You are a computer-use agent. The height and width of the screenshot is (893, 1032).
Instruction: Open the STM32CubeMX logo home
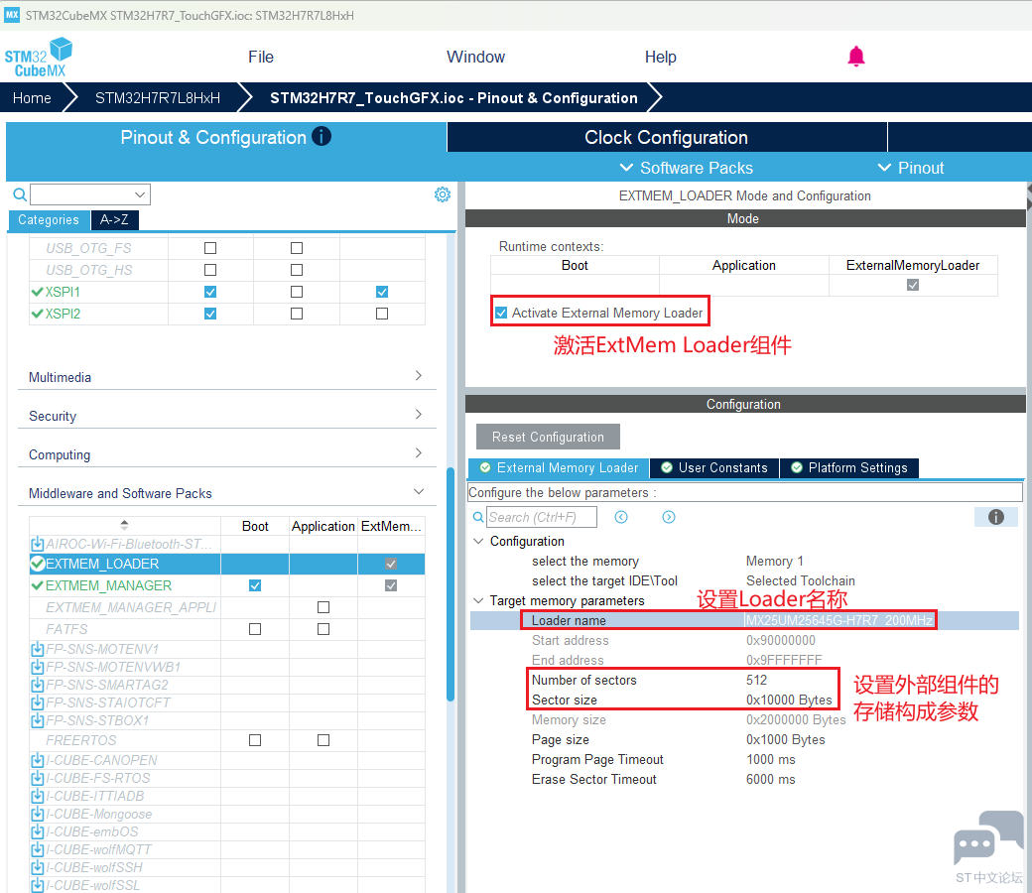[x=38, y=58]
